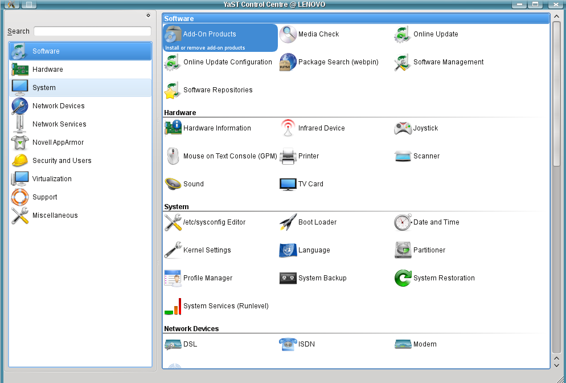Open Add-On Products module icon
Screen dimensions: 566x383
tap(173, 34)
